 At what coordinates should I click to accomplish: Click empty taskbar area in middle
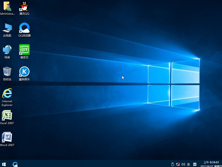pos(92,164)
